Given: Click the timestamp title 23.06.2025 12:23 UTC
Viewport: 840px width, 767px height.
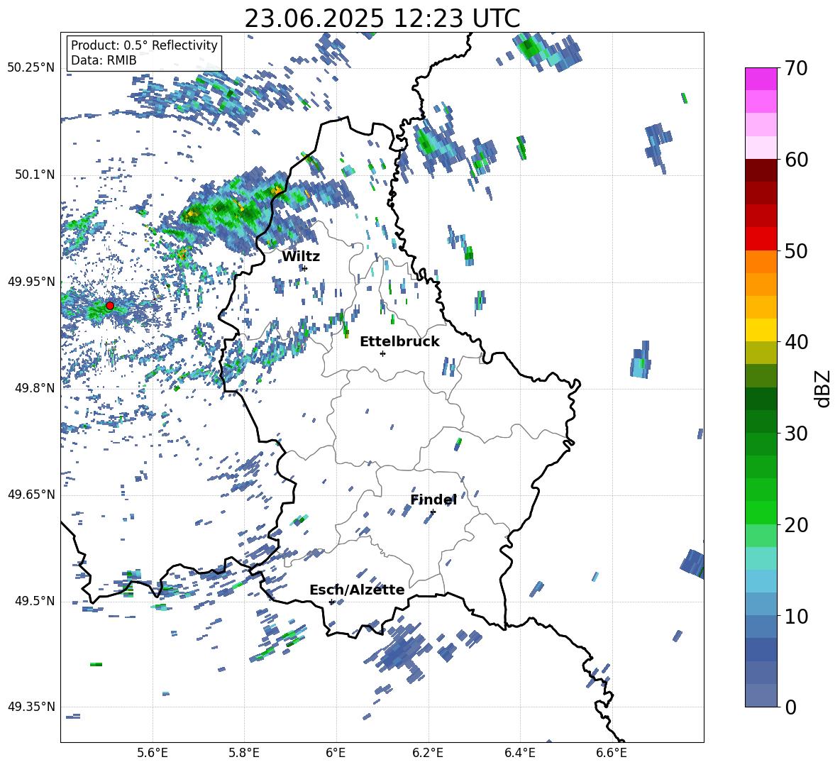Looking at the screenshot, I should (x=382, y=18).
